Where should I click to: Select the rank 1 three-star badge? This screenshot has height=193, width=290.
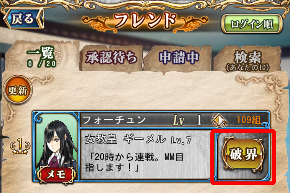(20, 146)
